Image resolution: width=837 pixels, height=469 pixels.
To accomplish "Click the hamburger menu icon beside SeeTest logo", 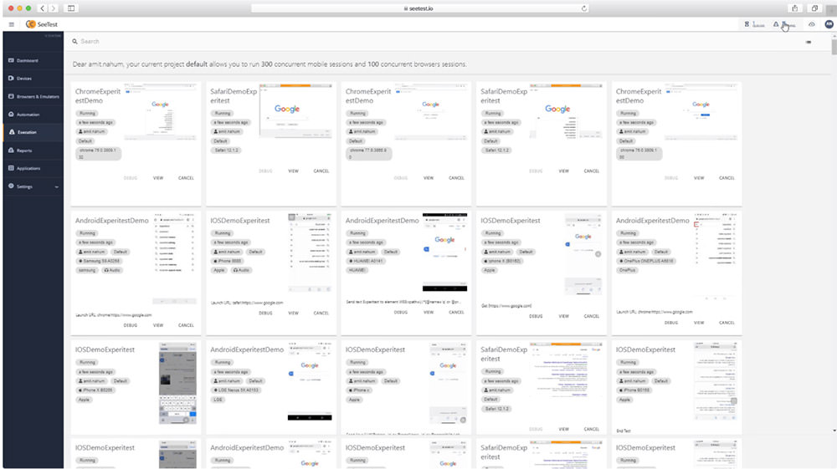I will pos(12,24).
